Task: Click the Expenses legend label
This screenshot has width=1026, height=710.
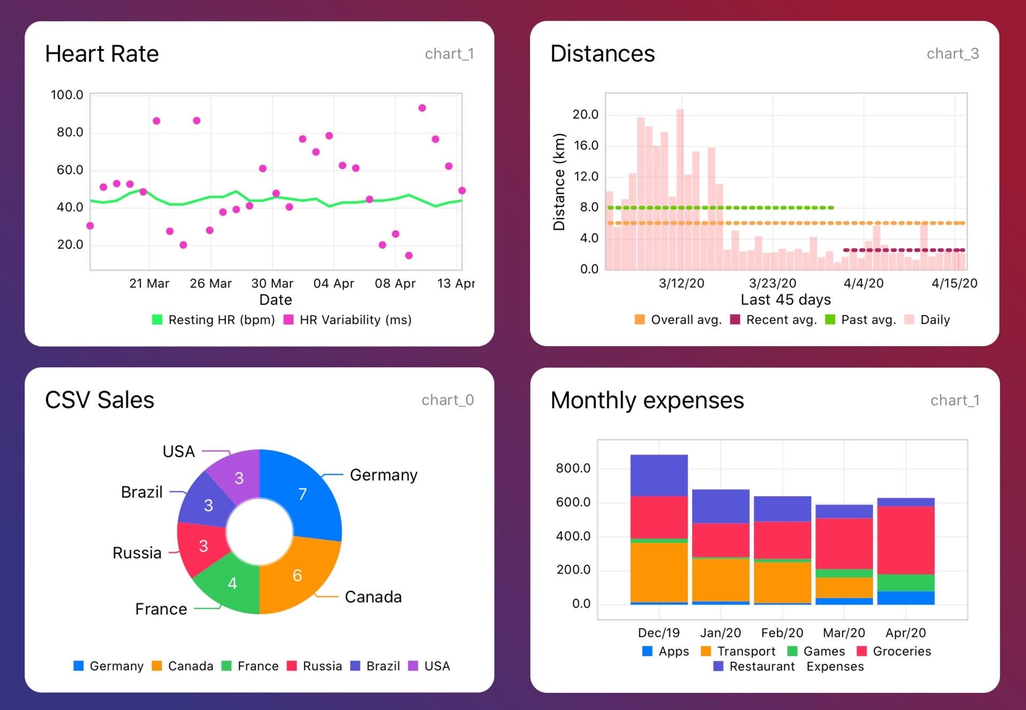Action: click(x=835, y=666)
